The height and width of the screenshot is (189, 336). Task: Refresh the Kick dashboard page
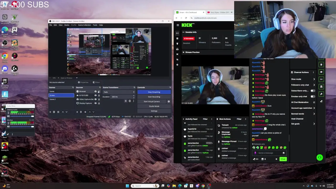[x=186, y=18]
